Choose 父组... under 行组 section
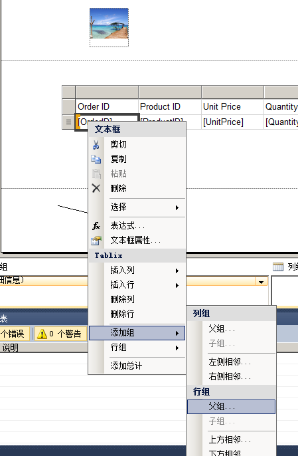Screen dimensions: 298x456 pyautogui.click(x=231, y=407)
